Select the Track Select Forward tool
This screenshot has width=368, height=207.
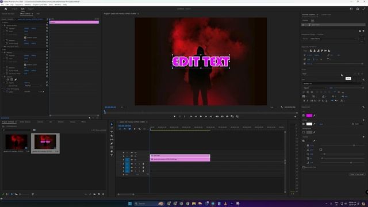point(112,128)
